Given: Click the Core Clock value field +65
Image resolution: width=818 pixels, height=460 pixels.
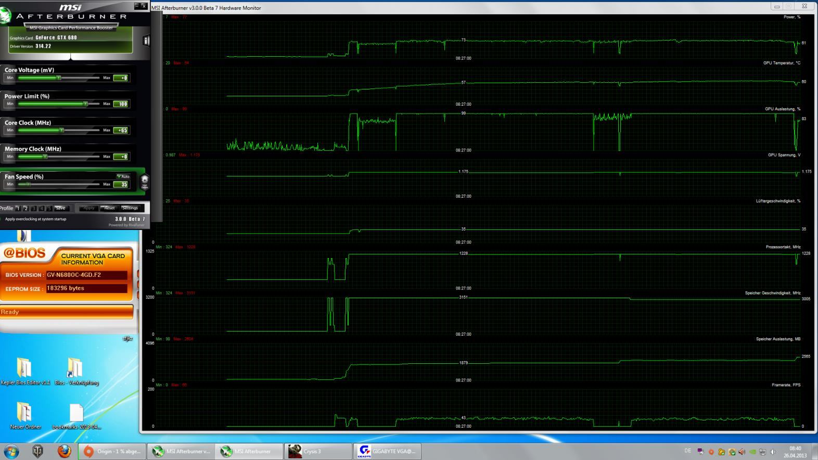Looking at the screenshot, I should tap(121, 131).
